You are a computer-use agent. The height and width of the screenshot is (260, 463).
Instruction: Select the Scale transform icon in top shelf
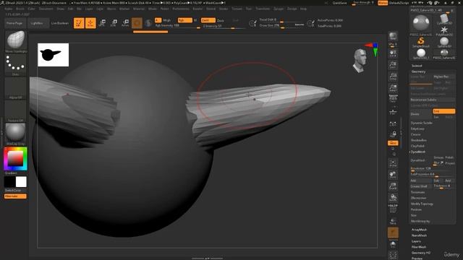click(x=114, y=23)
